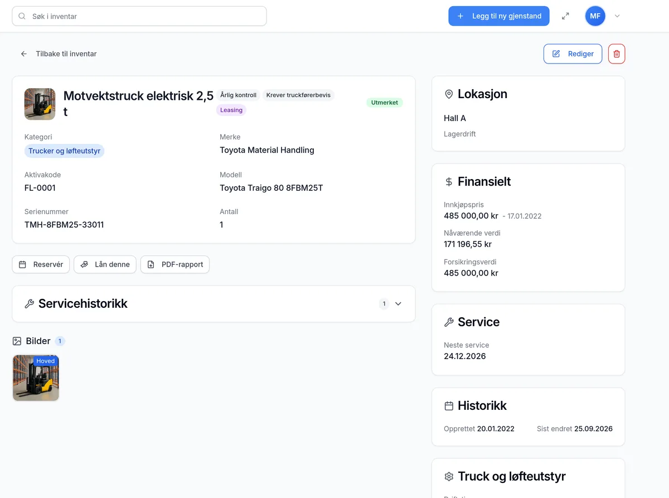Click the search magnifier icon

tap(22, 16)
